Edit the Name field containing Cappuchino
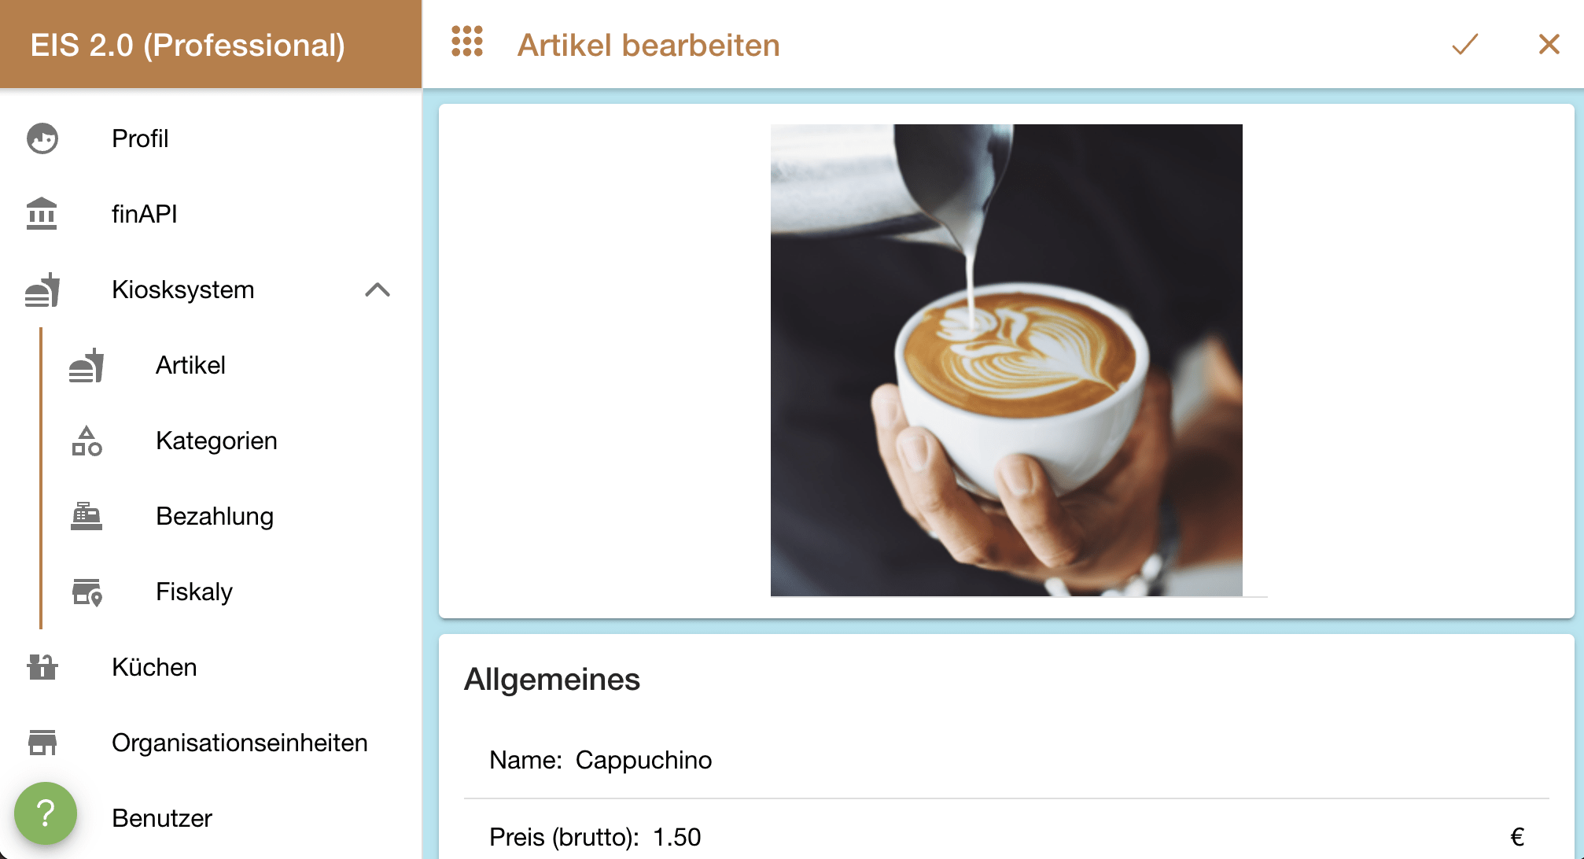Screen dimensions: 1584x859 click(x=1007, y=760)
